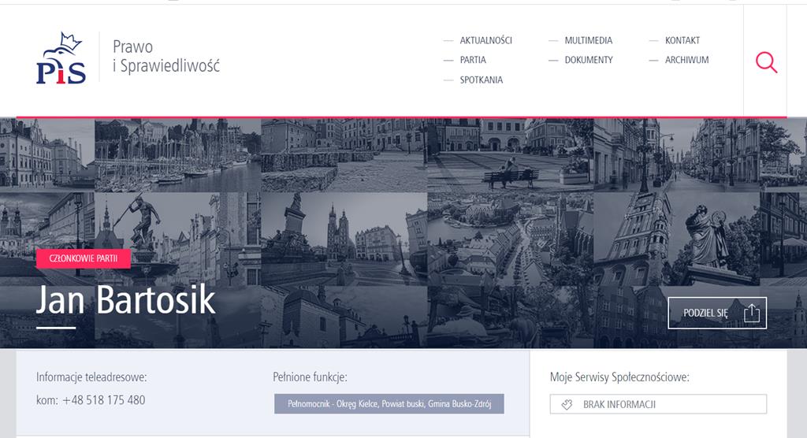807x438 pixels.
Task: Open the Dokumenty menu entry
Action: click(x=589, y=60)
